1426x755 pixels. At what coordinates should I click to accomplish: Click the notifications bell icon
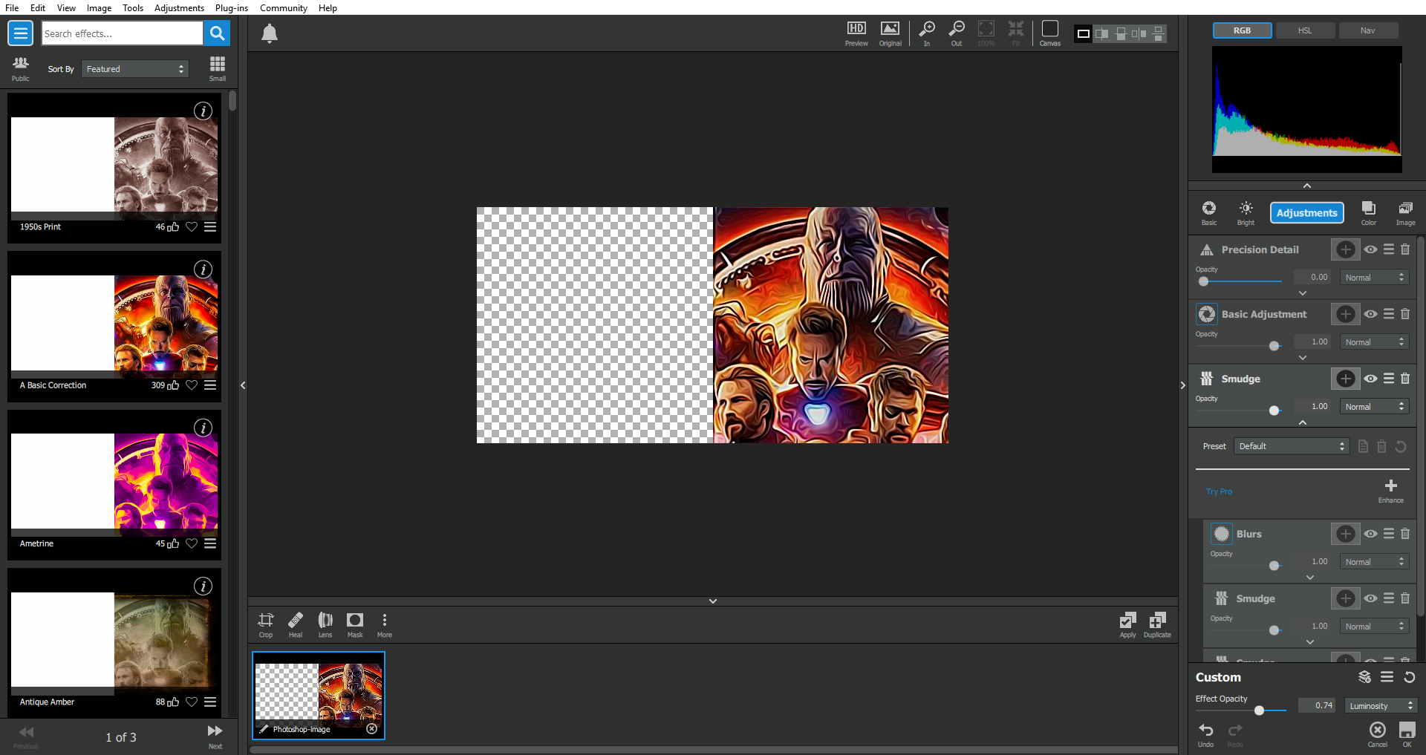(270, 33)
